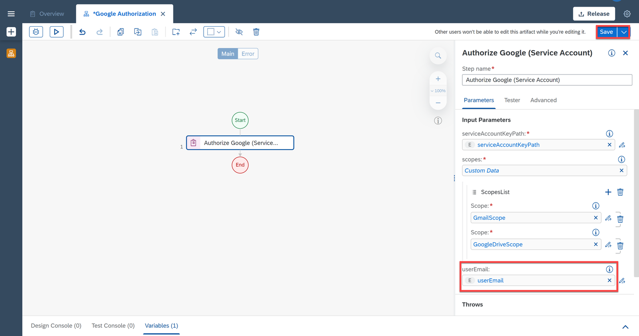Expand the Save options arrow
Viewport: 639px width, 336px height.
click(x=624, y=32)
